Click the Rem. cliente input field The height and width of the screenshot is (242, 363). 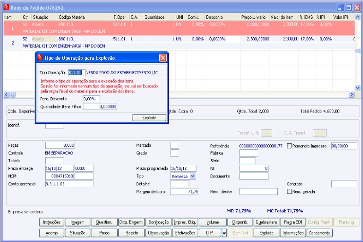coord(258,191)
